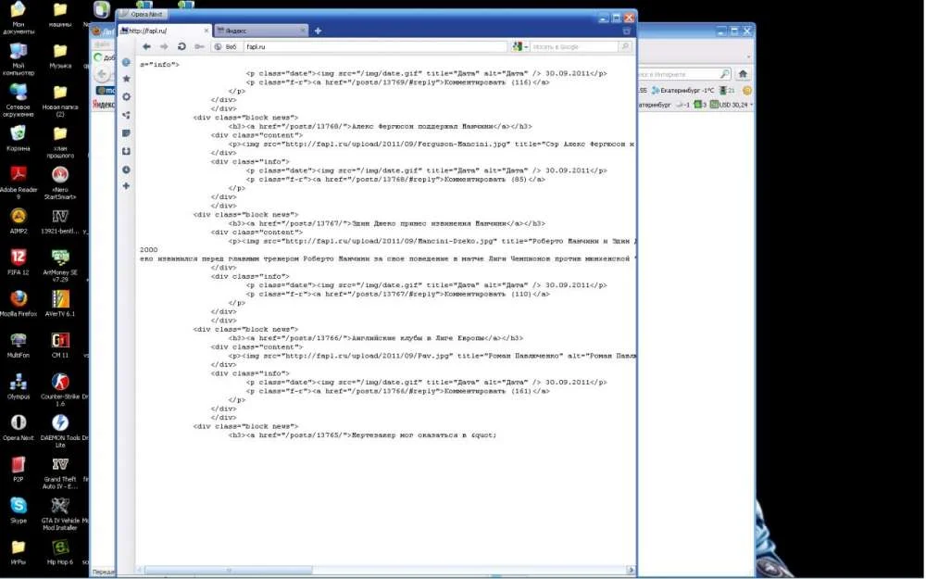Viewport: 926px width, 579px height.
Task: Select the Skype desktop icon
Action: (x=19, y=510)
